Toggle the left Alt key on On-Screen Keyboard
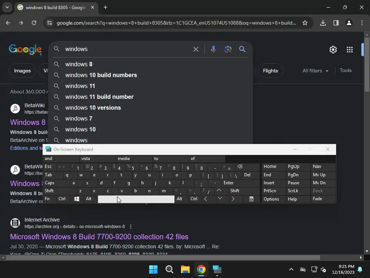370x278 pixels. tap(91, 199)
